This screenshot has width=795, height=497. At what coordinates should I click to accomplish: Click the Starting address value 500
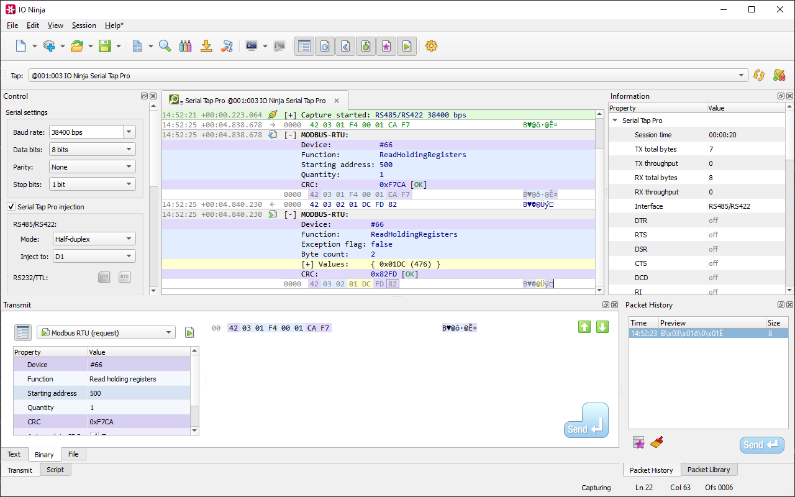[140, 393]
